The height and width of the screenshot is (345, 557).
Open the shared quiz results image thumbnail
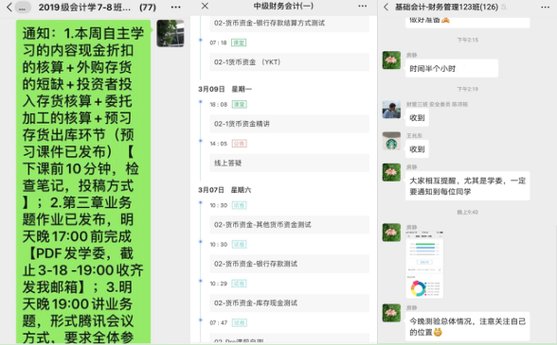click(x=424, y=265)
